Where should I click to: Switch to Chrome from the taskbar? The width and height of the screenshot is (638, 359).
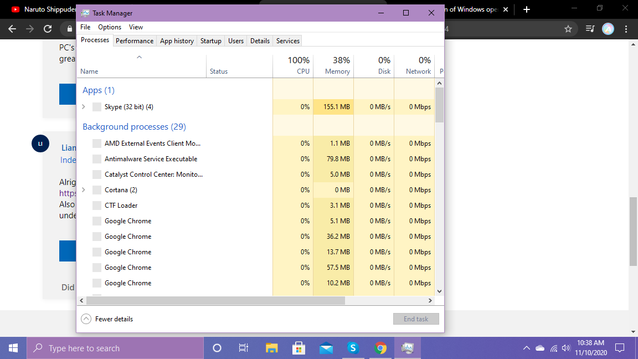pyautogui.click(x=380, y=348)
